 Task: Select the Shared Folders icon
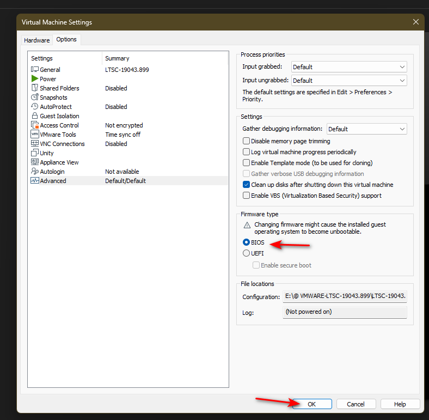[35, 88]
